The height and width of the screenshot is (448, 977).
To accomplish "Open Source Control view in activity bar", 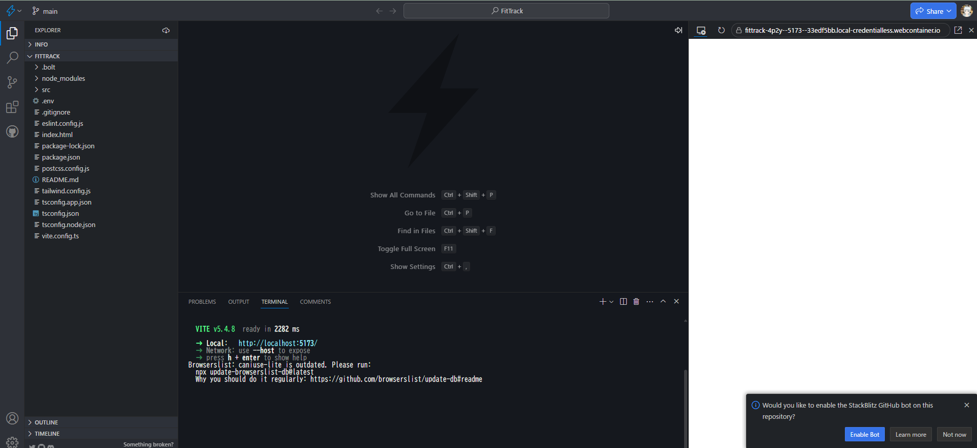I will 12,82.
